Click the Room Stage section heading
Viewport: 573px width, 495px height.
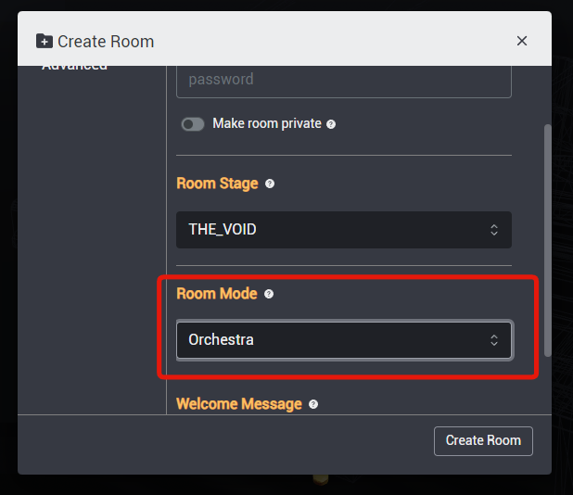coord(217,184)
